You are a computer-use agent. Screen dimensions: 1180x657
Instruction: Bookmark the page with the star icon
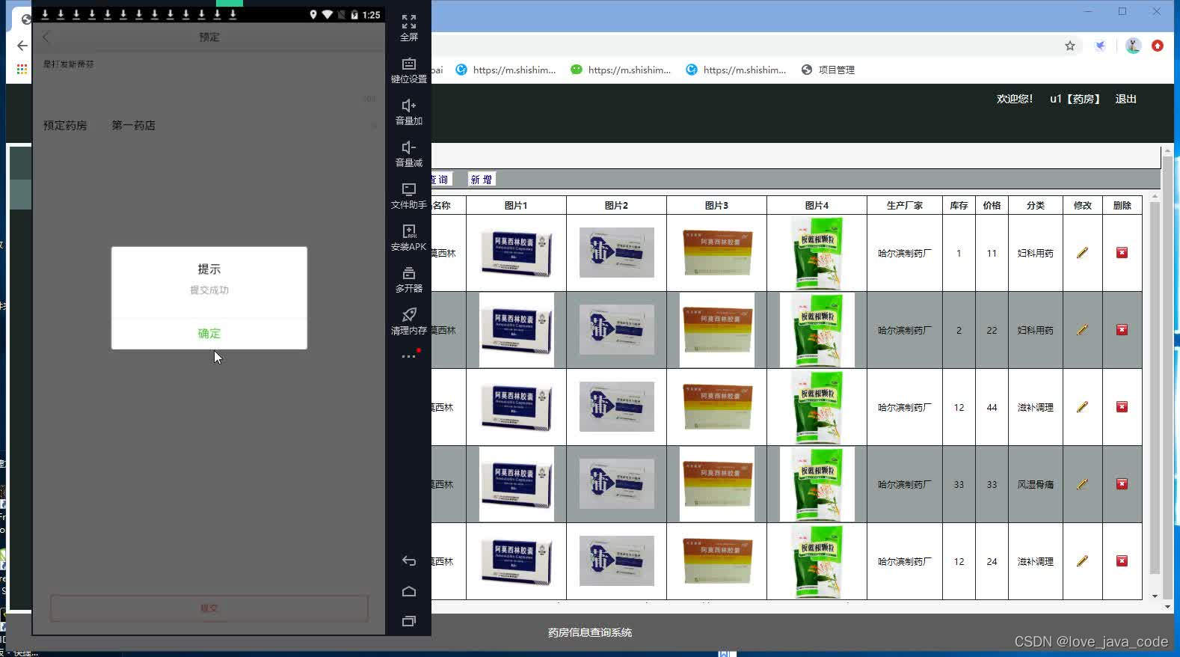[1070, 46]
